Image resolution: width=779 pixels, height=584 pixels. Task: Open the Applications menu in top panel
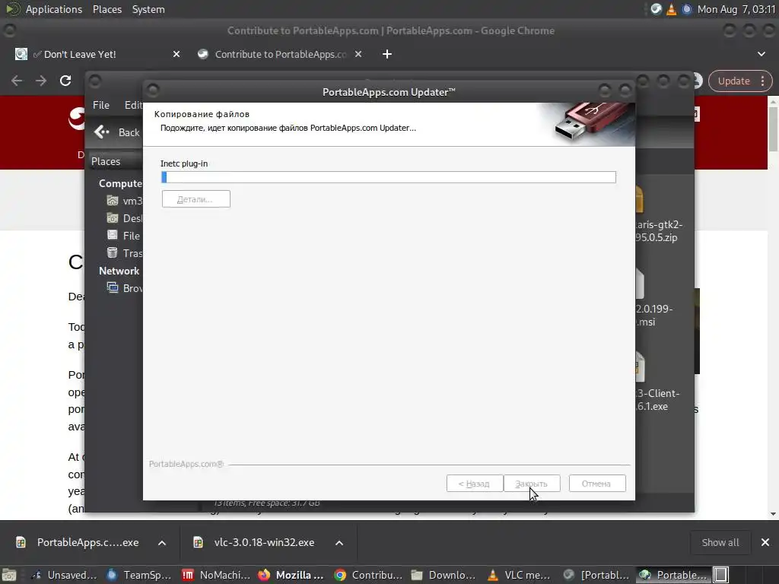point(54,9)
